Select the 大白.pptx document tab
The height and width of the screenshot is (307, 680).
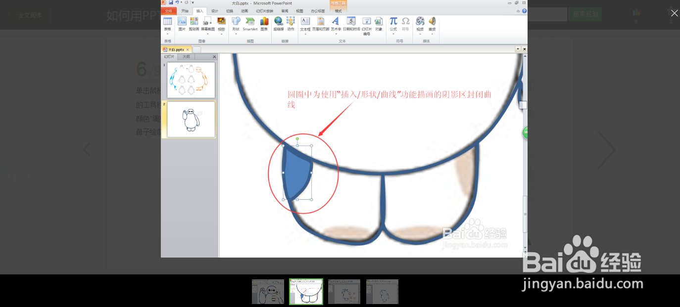pyautogui.click(x=176, y=49)
